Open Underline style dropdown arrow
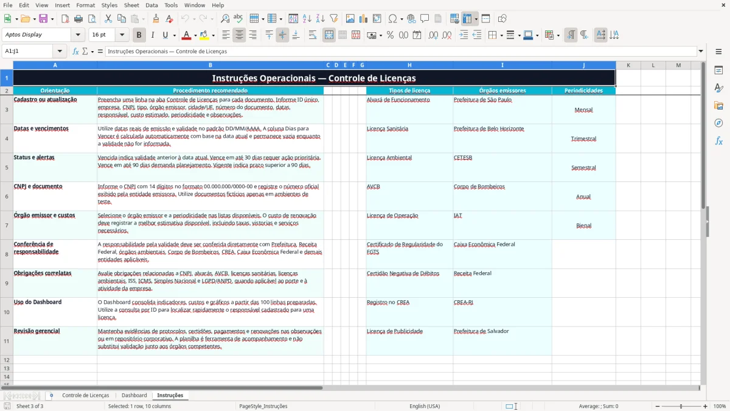730x411 pixels. coord(174,35)
